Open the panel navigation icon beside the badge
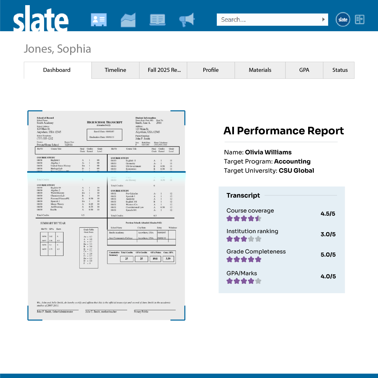378x378 pixels. 360,19
